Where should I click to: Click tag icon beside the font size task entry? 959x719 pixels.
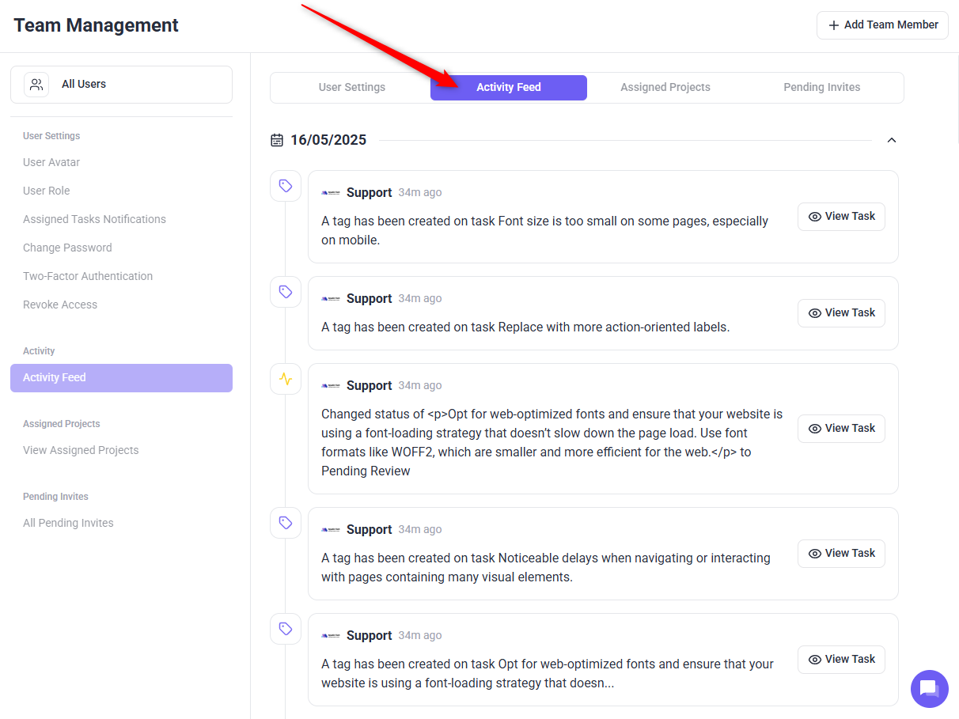tap(286, 186)
